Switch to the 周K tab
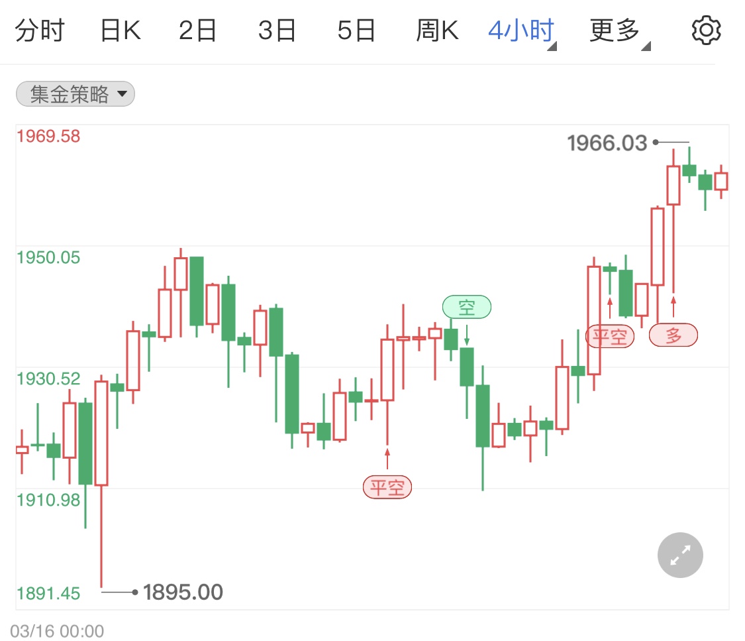Screen dimensions: 745x641 pyautogui.click(x=438, y=30)
